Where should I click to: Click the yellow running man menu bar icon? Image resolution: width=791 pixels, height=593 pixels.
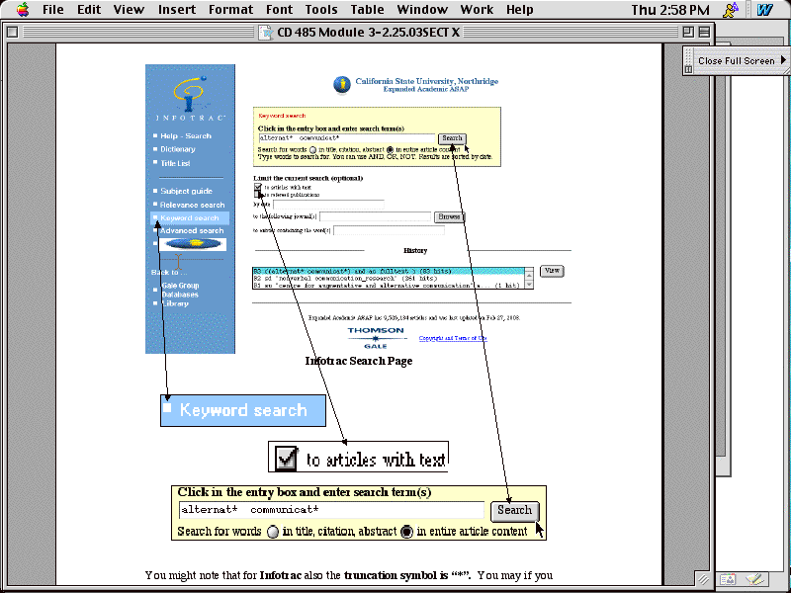click(x=730, y=10)
